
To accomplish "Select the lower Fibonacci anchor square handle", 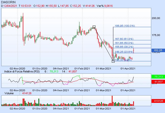I will [113, 61].
